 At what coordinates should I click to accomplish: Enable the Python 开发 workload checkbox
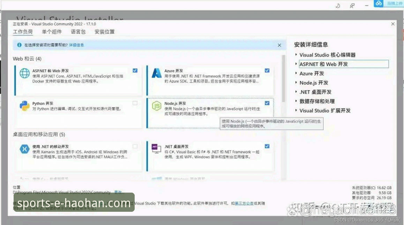tap(135, 103)
